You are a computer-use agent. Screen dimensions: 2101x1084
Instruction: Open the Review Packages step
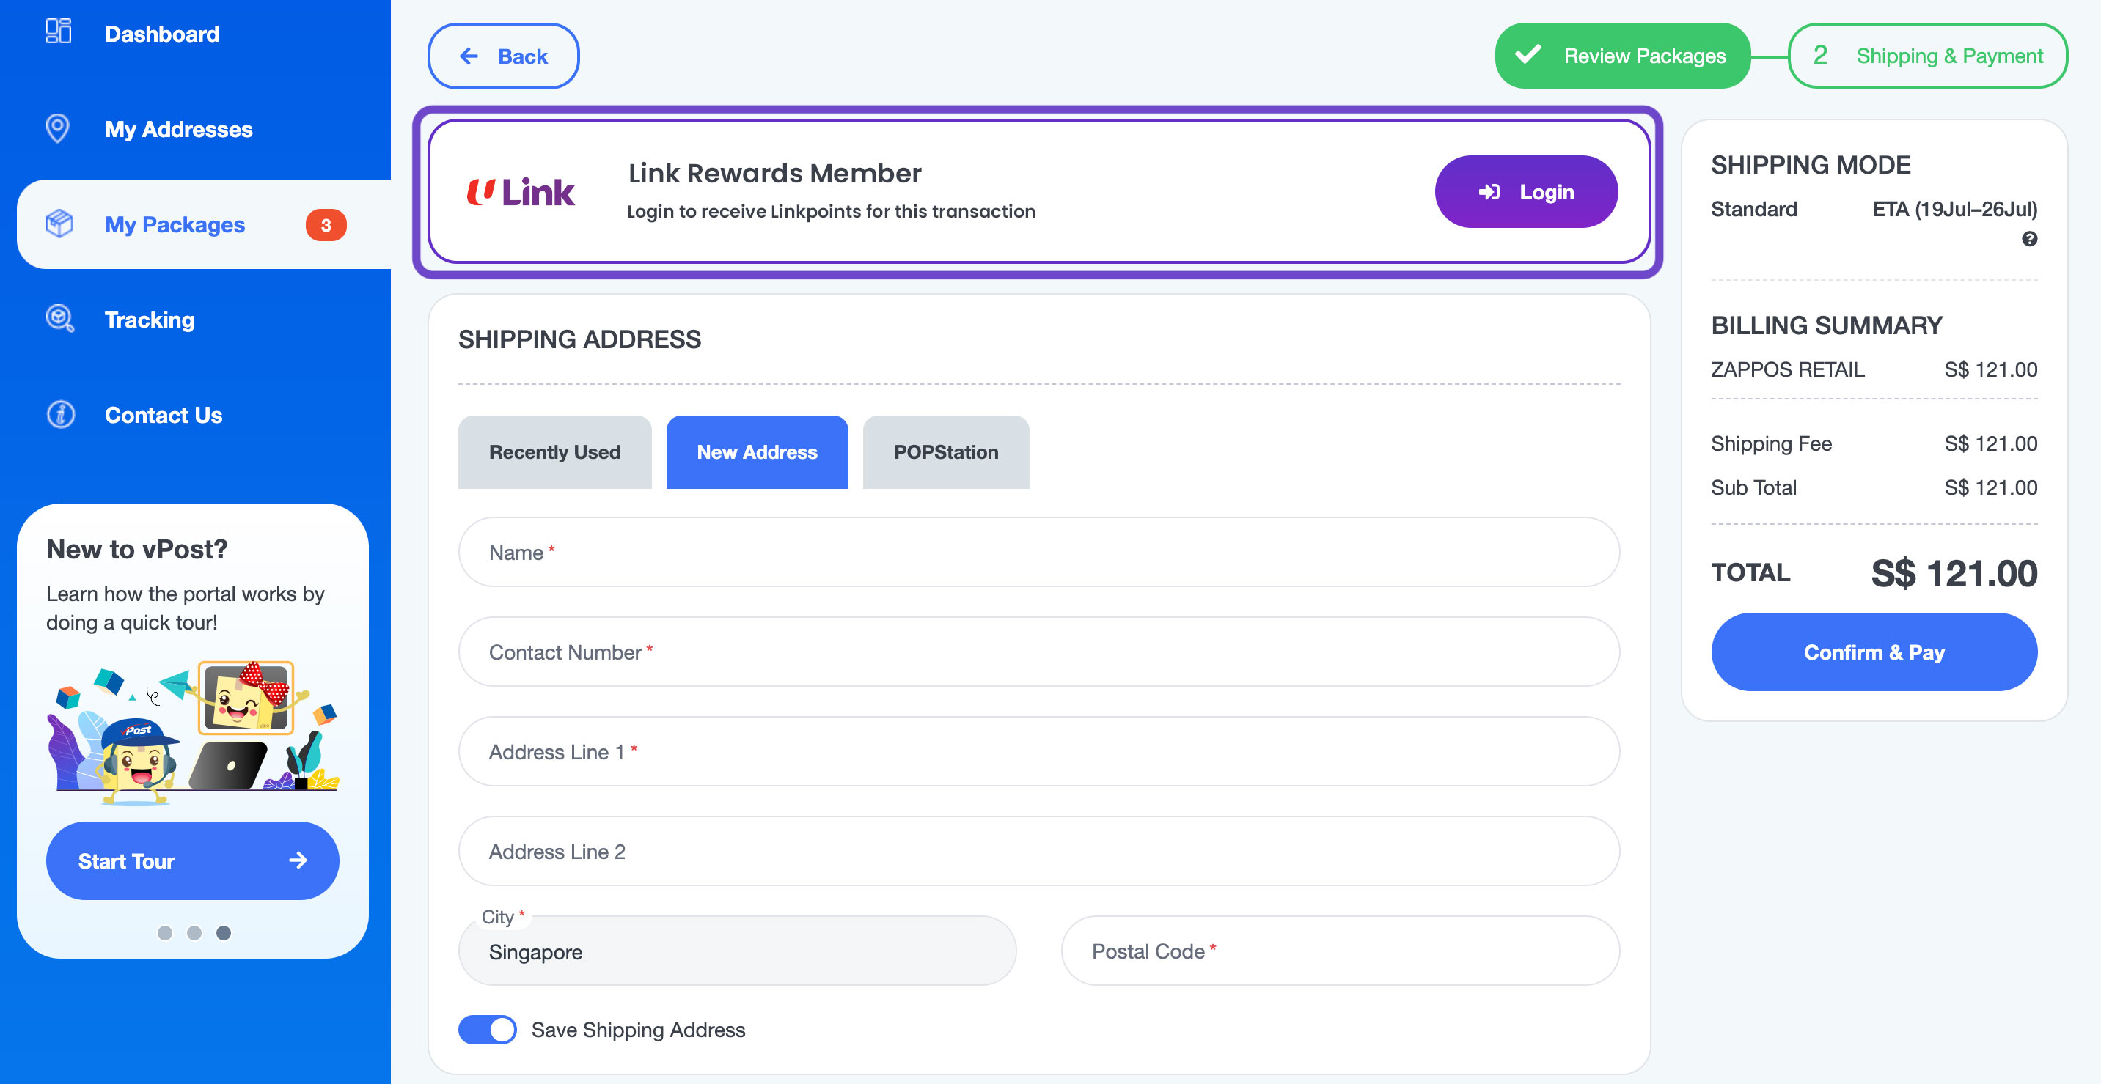tap(1621, 56)
